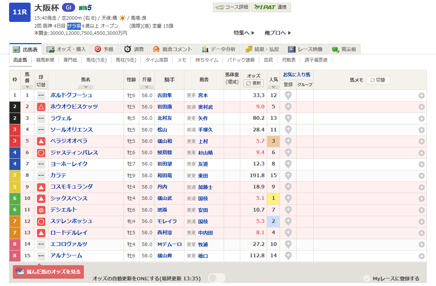Click 選んだ馬のオッズを見る button

(x=48, y=272)
